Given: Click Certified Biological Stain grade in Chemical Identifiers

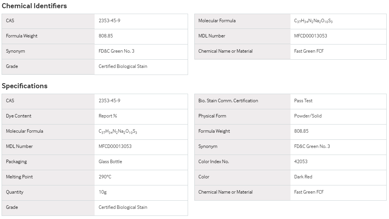Looking at the screenshot, I should point(123,66).
